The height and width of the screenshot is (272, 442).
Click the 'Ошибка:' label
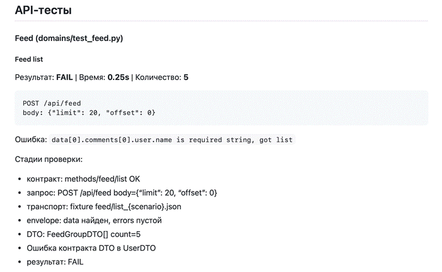point(31,140)
